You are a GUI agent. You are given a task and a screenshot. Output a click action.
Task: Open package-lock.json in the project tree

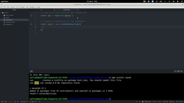[x=10, y=22]
